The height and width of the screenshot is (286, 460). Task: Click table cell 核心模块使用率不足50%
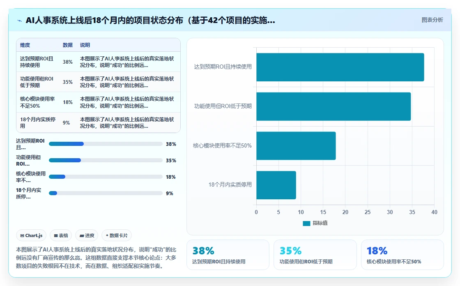[37, 102]
